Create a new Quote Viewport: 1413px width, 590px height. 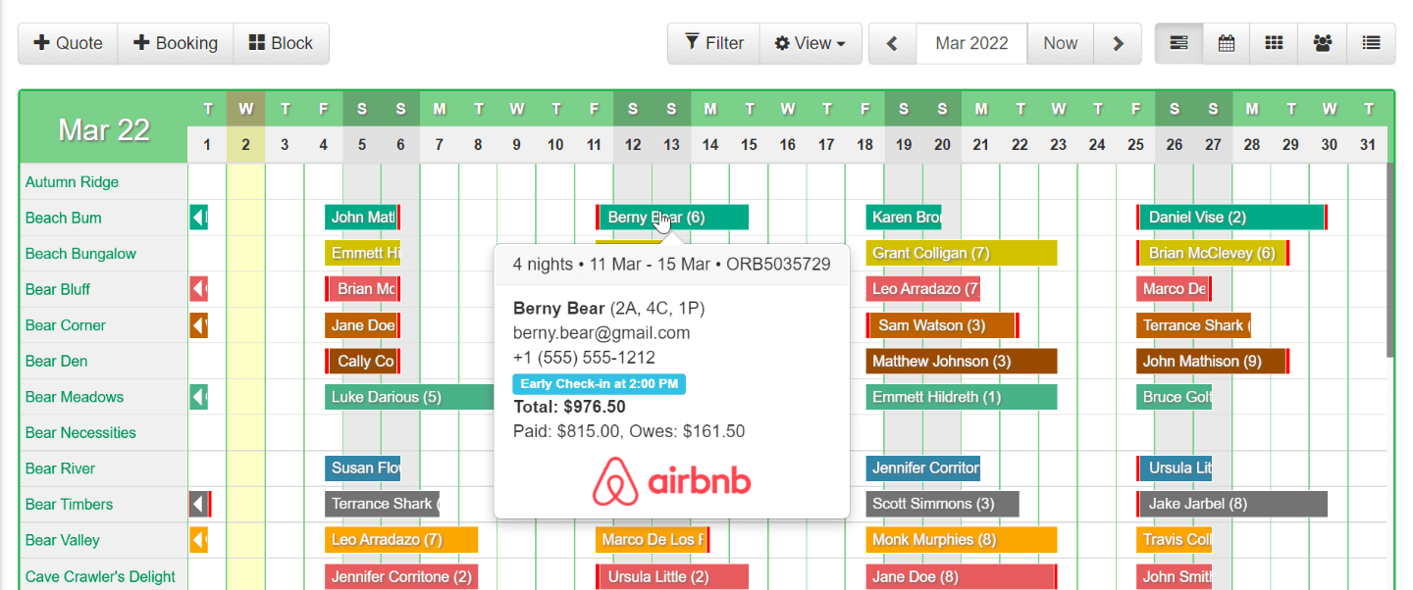coord(67,43)
